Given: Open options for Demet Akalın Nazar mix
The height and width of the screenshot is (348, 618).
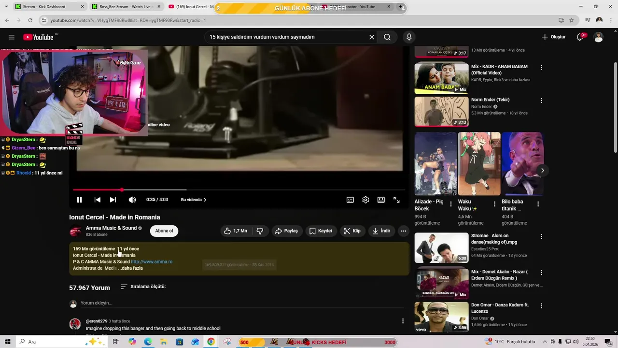Looking at the screenshot, I should (x=541, y=273).
